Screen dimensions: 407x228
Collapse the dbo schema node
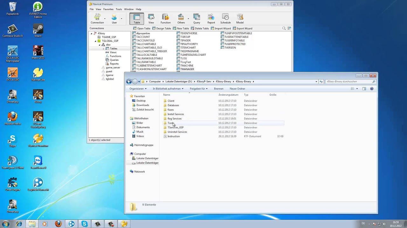point(99,45)
